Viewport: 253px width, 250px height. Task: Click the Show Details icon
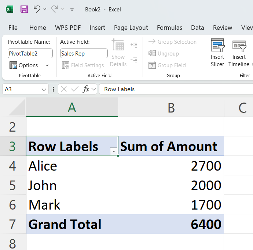[x=118, y=53]
